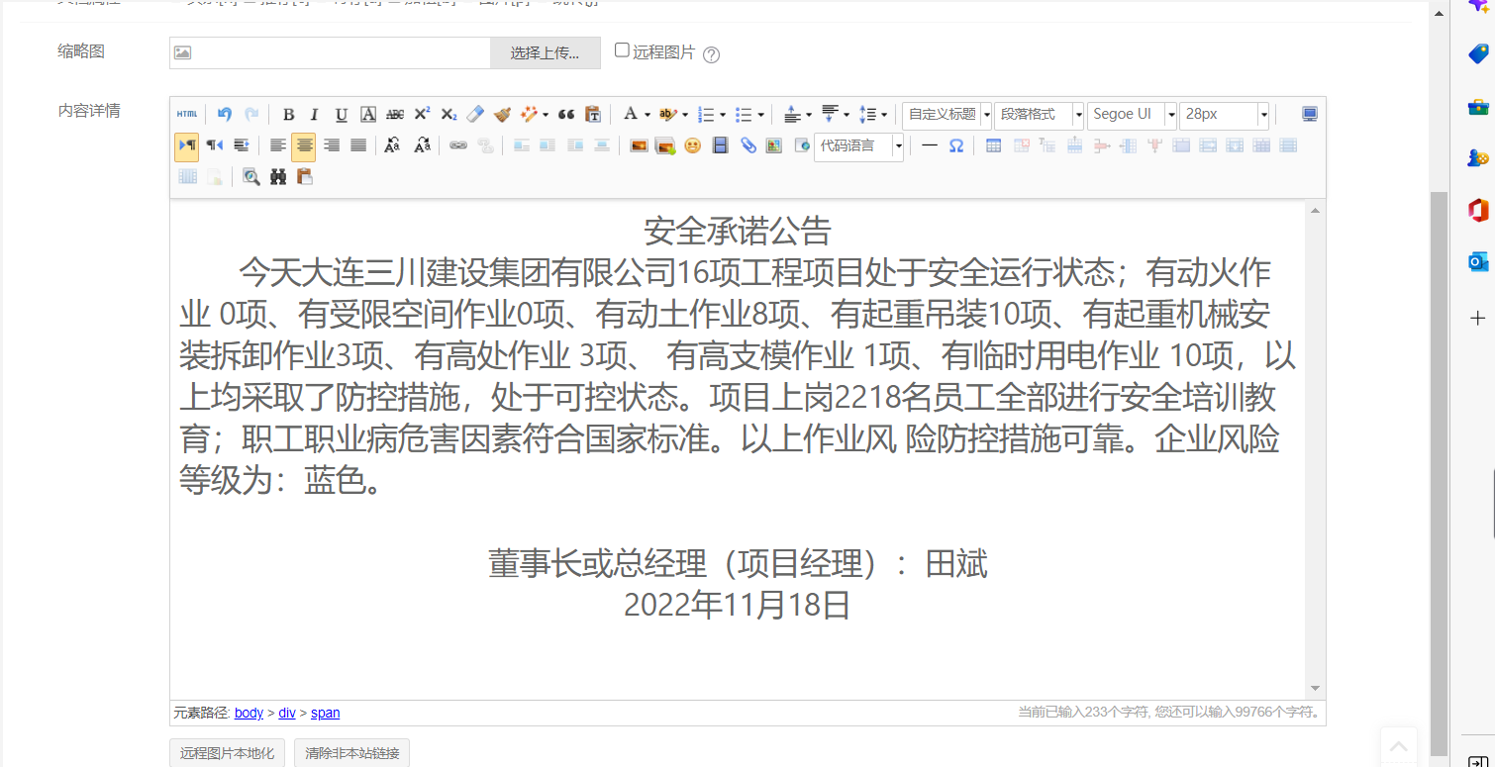Undo the last edit

pos(225,115)
